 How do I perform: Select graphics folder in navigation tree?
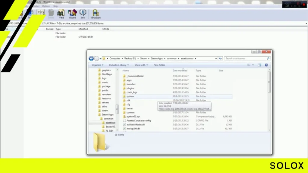pyautogui.click(x=106, y=70)
